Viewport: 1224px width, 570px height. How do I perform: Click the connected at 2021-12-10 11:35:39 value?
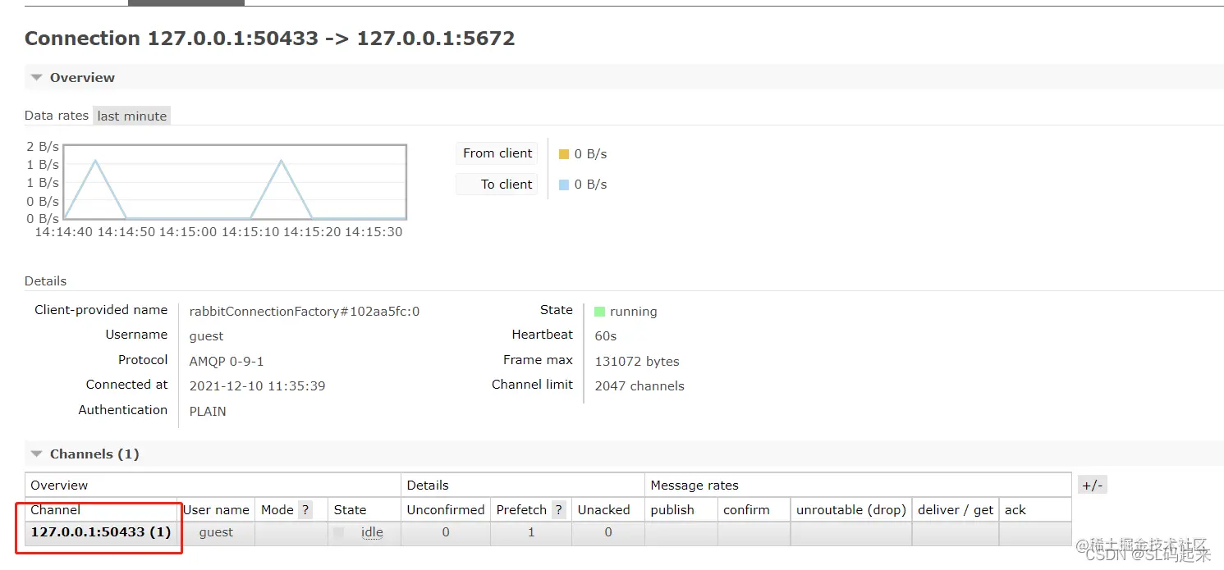pyautogui.click(x=257, y=385)
